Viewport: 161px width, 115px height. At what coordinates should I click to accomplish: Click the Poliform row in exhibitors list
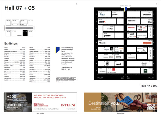click(x=40, y=58)
